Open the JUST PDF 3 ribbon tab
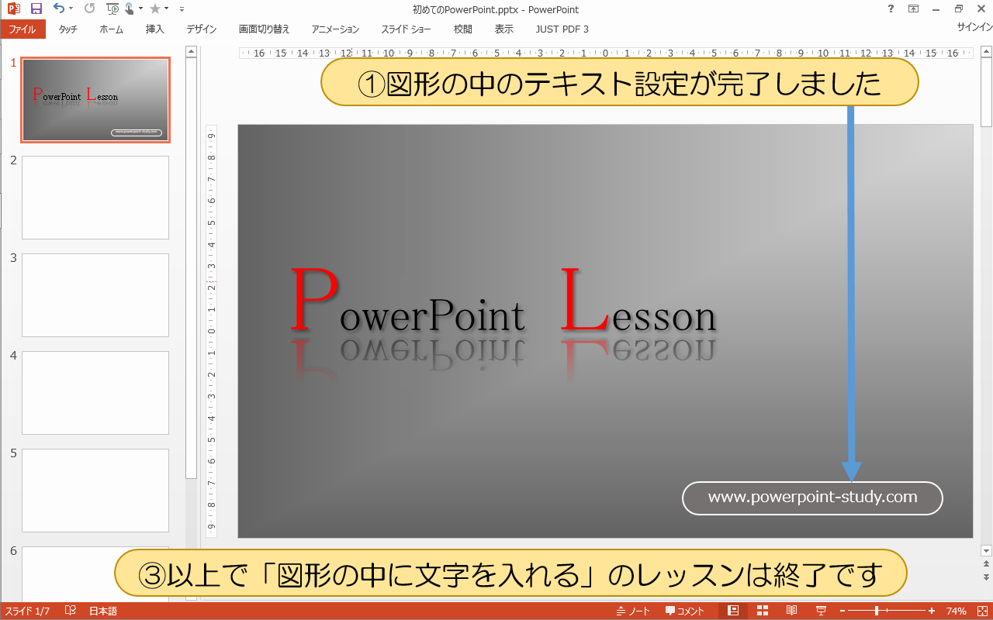 click(x=562, y=29)
